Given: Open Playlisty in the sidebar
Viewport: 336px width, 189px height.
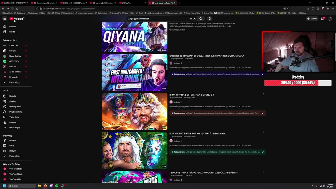Looking at the screenshot, I should click(13, 101).
